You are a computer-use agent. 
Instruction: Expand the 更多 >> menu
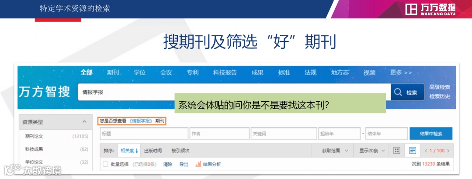coord(401,72)
